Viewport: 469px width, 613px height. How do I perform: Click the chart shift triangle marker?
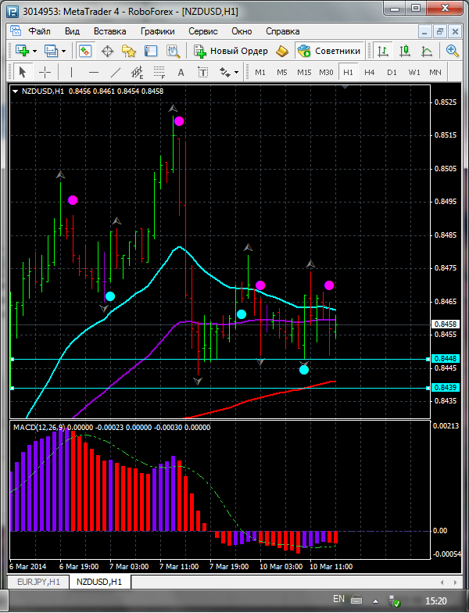[345, 88]
